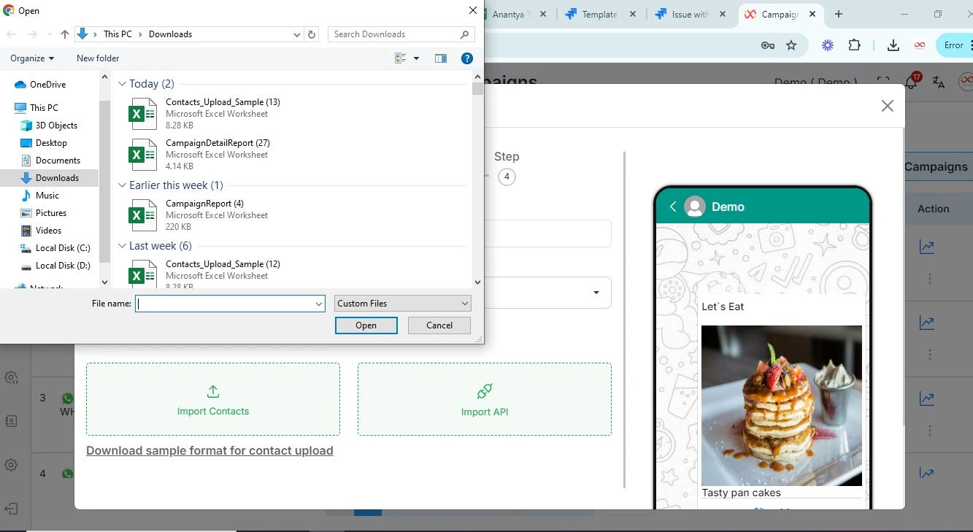Click the forward arrow in Open dialog
Image resolution: width=973 pixels, height=532 pixels.
pos(32,34)
